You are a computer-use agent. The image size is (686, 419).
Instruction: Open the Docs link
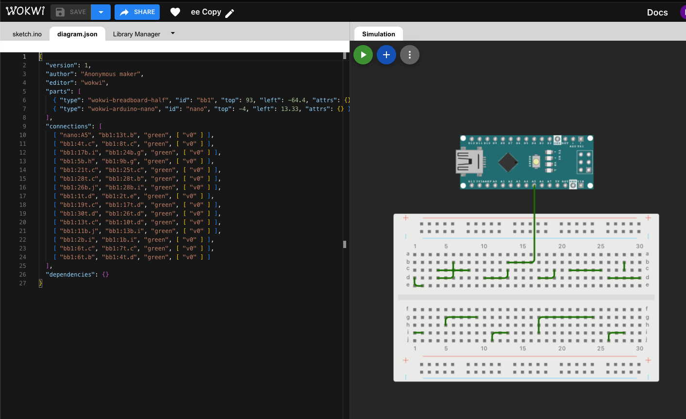click(x=657, y=13)
